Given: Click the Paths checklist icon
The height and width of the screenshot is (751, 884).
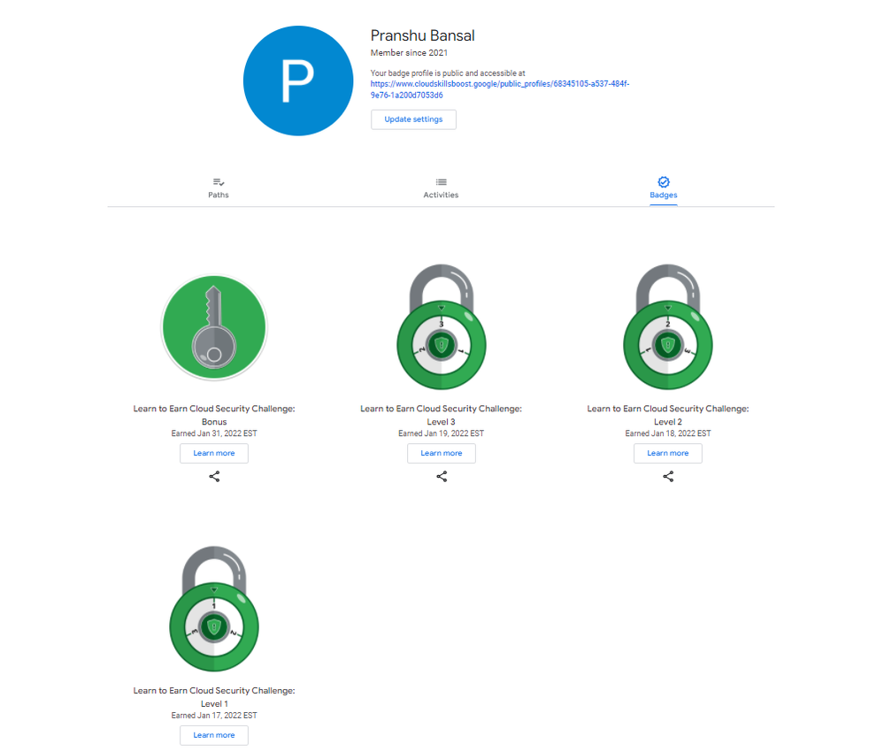Looking at the screenshot, I should click(219, 182).
